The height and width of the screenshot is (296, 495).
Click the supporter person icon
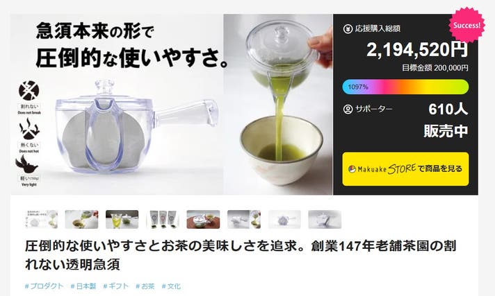(x=348, y=110)
